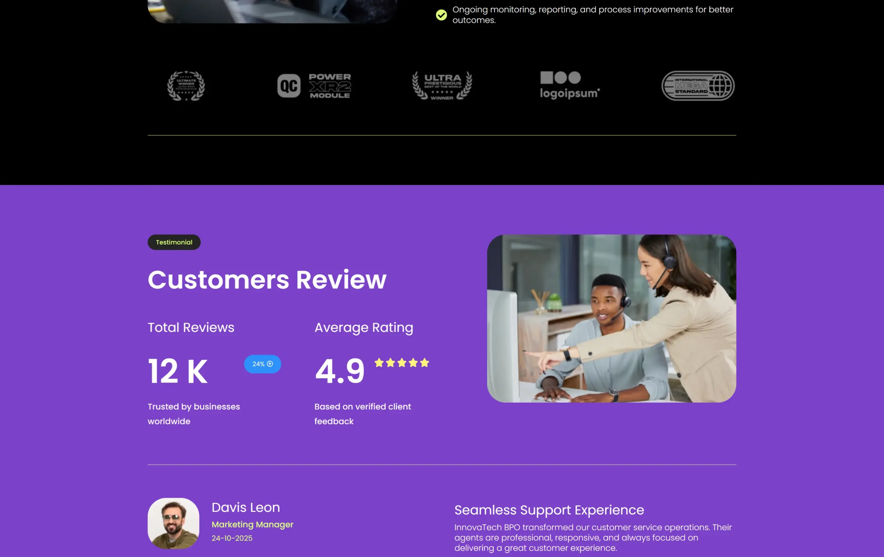Click the 12 K total reviews figure

[x=178, y=371]
